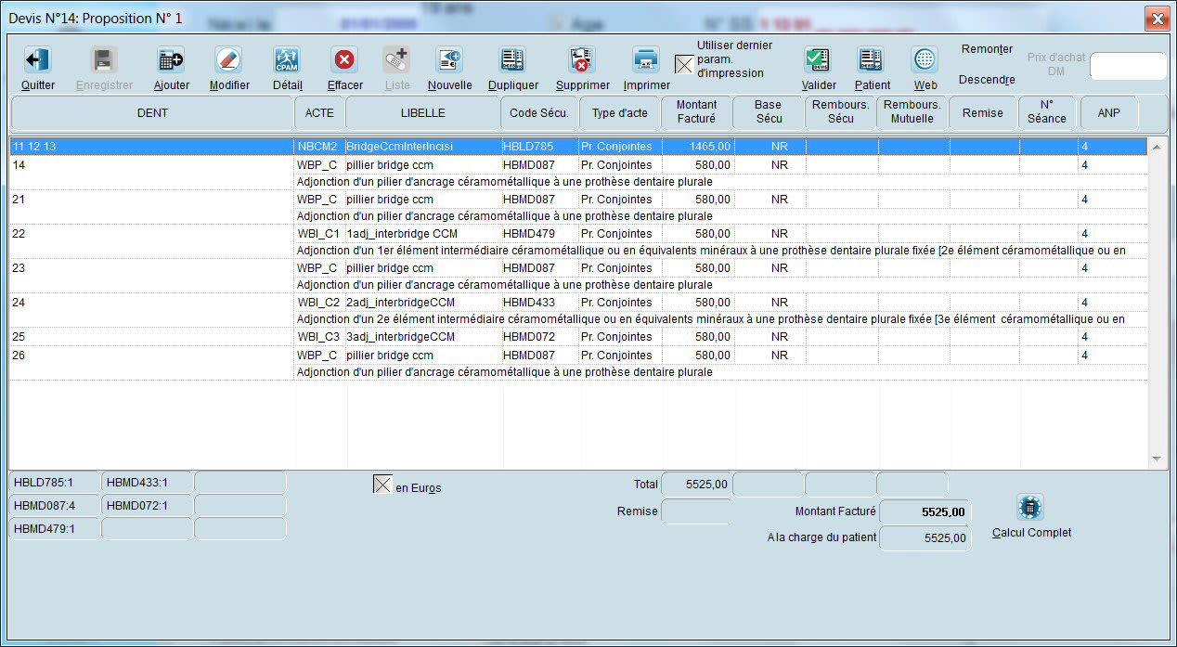Select the row for tooth 22
Viewport: 1177px width, 647px height.
149,234
